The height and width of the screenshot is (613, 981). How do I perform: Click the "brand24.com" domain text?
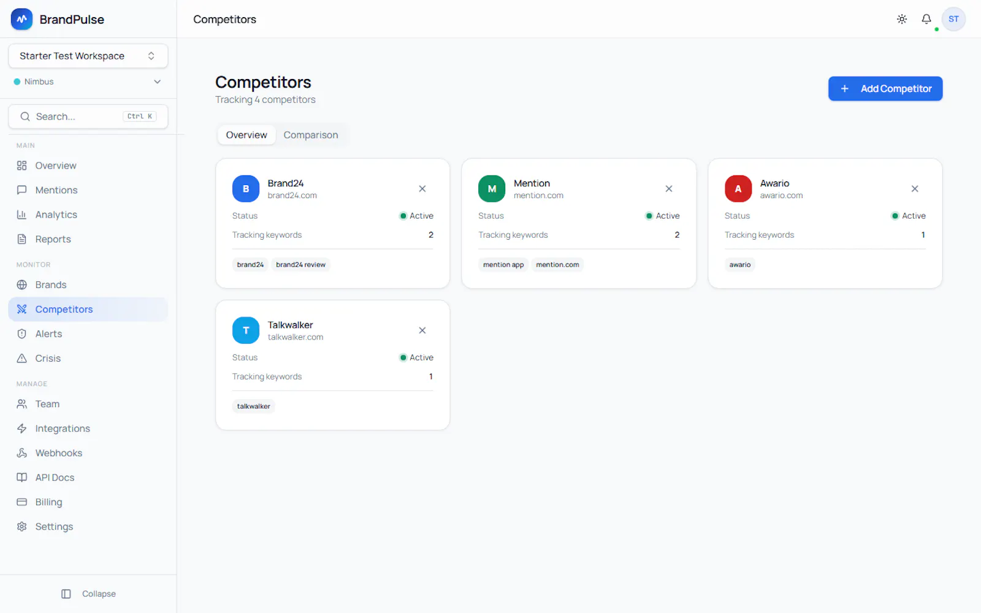[x=292, y=196]
